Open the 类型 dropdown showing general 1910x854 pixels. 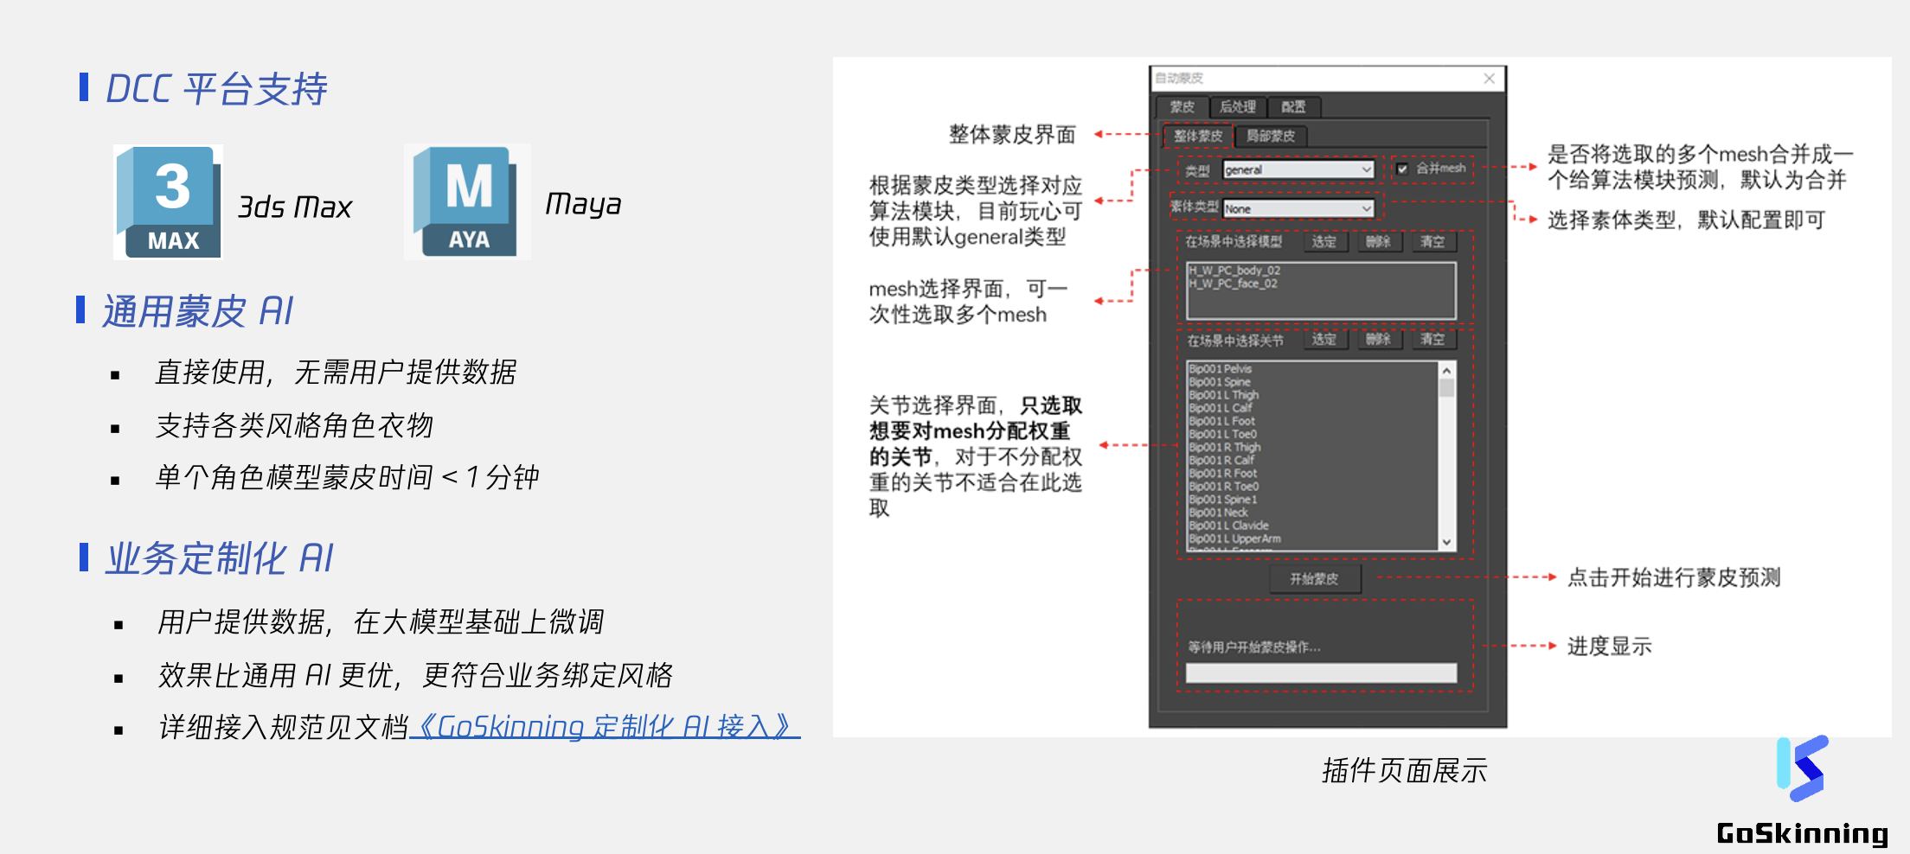1298,170
